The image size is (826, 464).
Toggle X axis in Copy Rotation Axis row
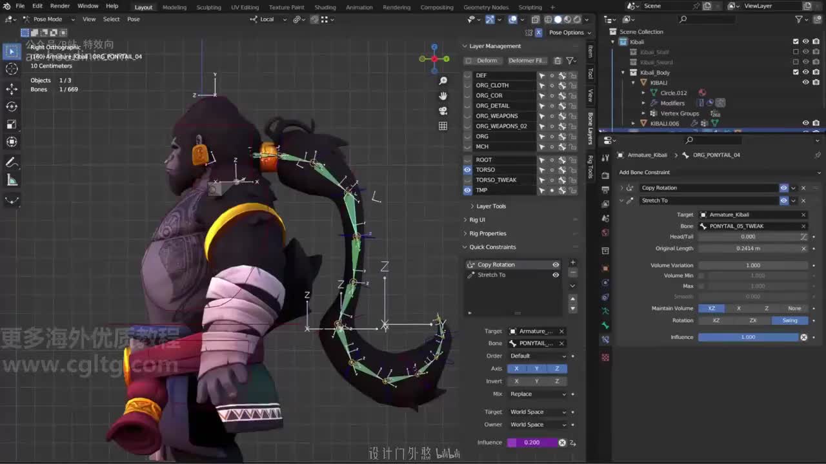[516, 369]
